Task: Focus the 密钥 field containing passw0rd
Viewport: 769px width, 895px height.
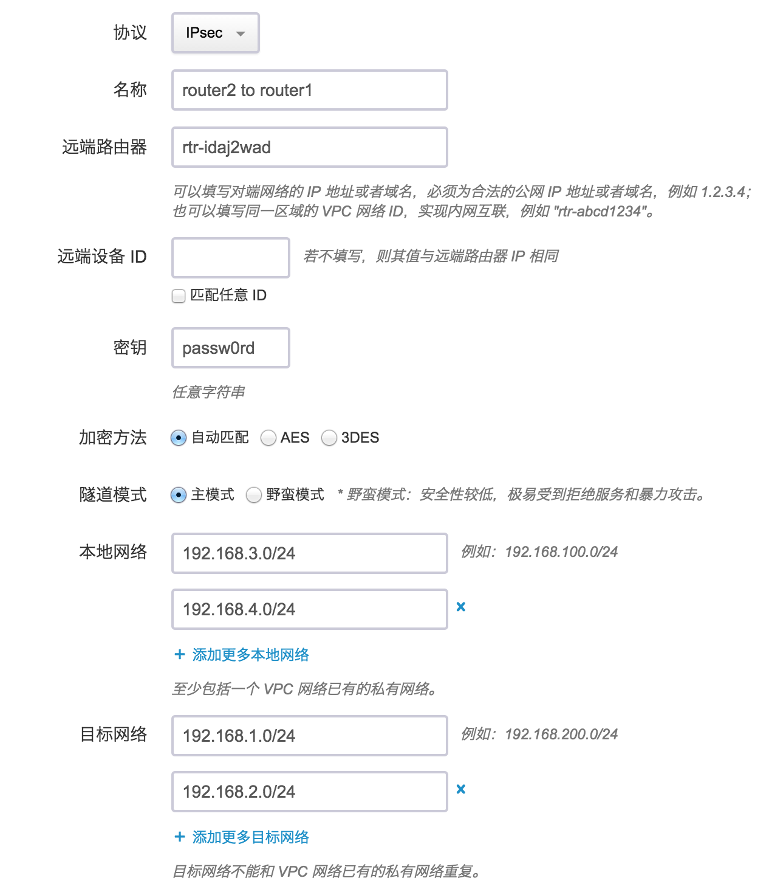Action: click(x=231, y=348)
